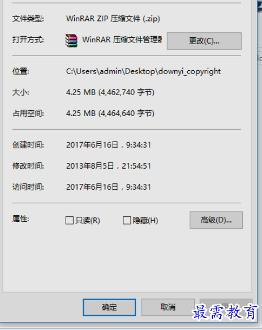Click the 最需教育 watermark logo
262x330 pixels.
pos(225,312)
